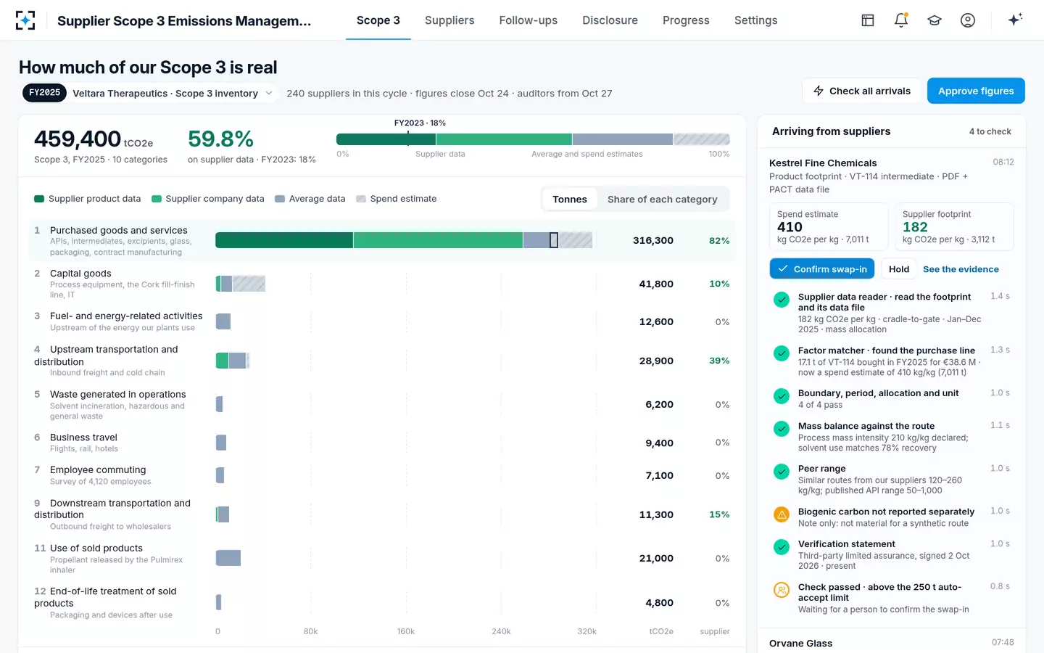Select the Capital goods category row
The image size is (1044, 653).
point(382,284)
